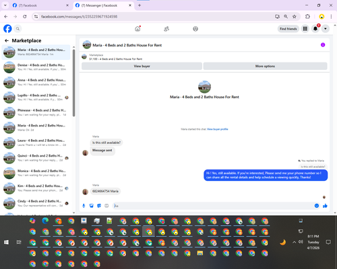Open the Anna conversation
The image size is (337, 269).
tap(36, 82)
